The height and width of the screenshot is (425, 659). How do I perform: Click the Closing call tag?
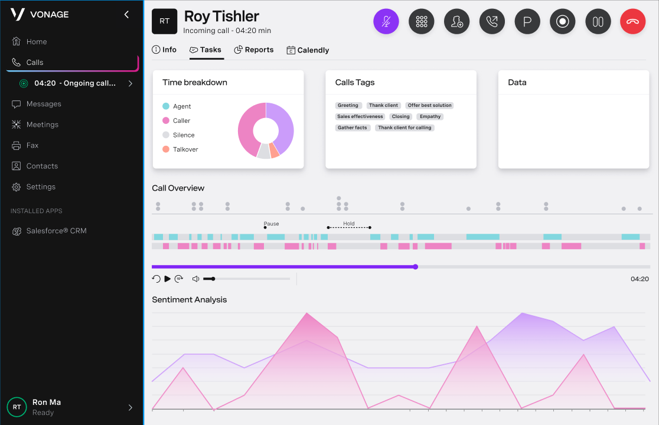point(400,116)
